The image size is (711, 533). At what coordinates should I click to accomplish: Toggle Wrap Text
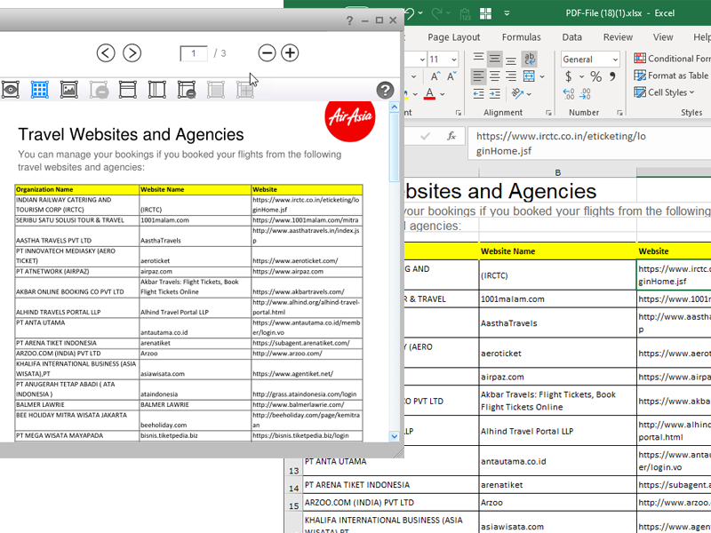(529, 59)
